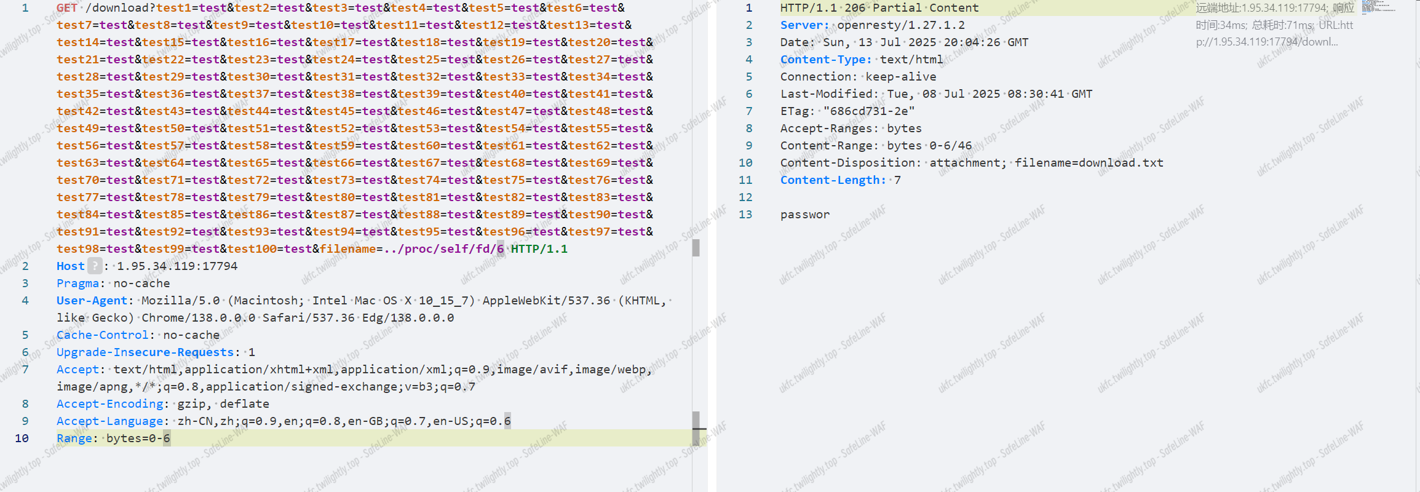Click the Host value 1.95.34.119:17794
The height and width of the screenshot is (492, 1420).
coord(177,266)
